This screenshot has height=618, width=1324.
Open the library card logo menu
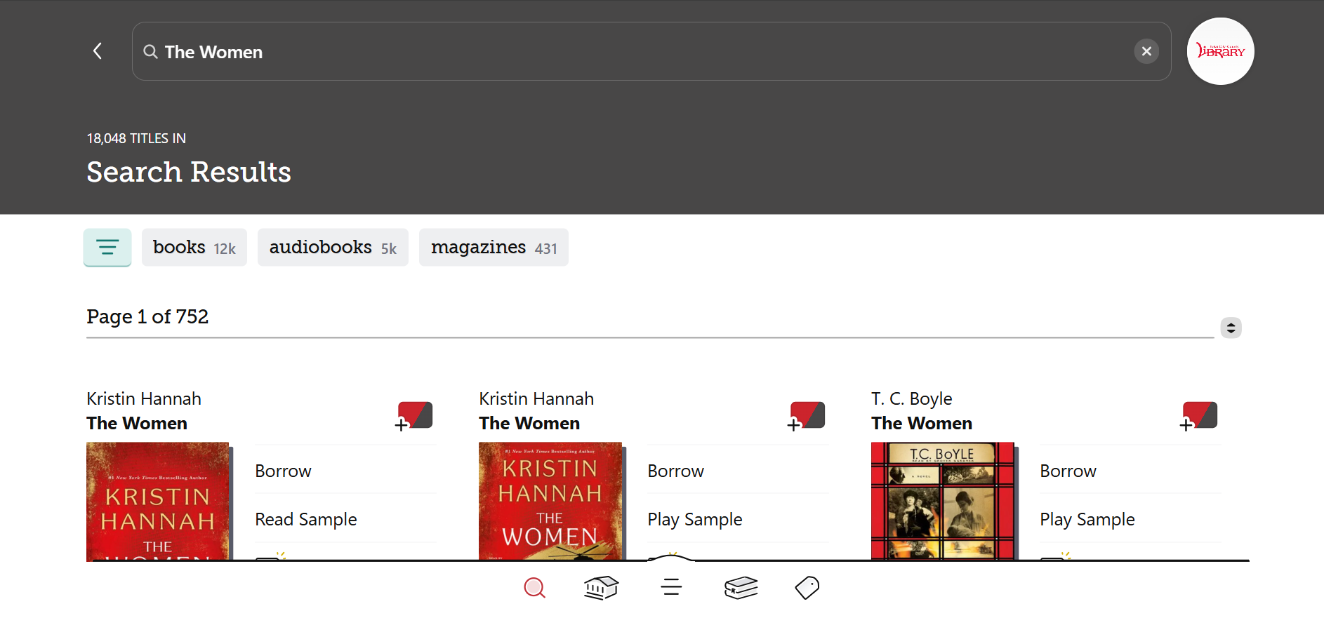(x=1220, y=51)
